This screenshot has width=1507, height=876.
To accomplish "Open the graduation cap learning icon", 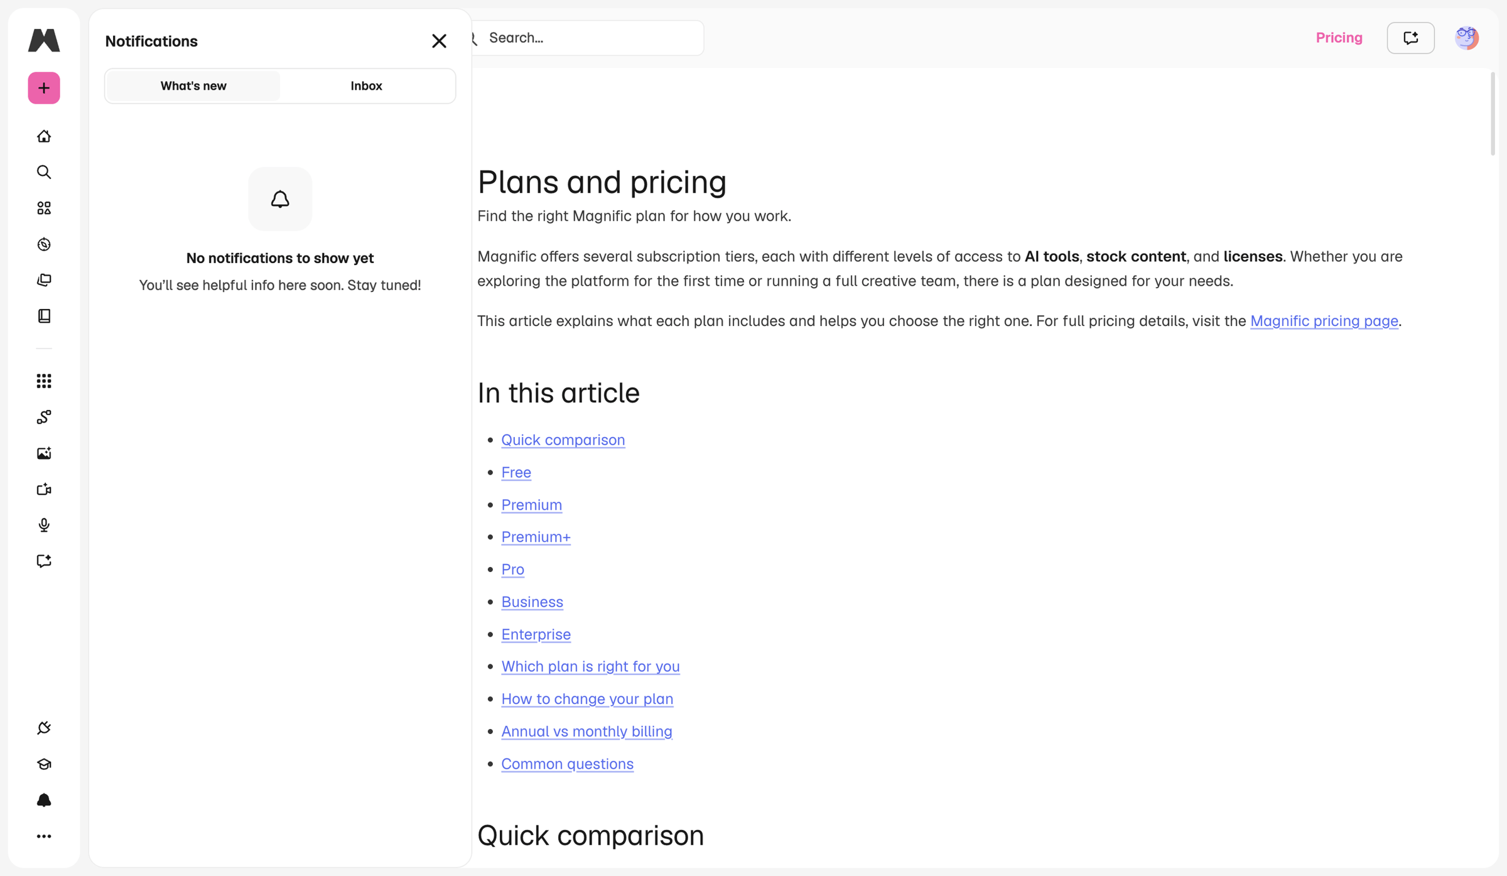I will [44, 764].
